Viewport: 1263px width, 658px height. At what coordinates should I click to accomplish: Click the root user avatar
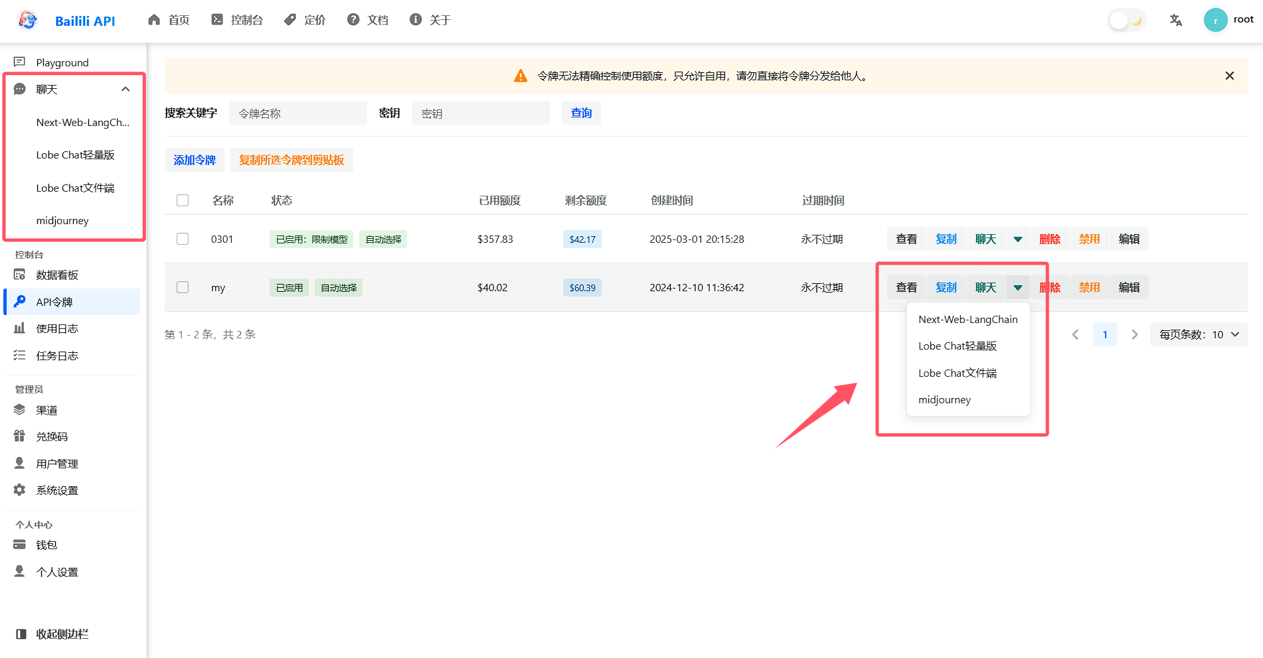pos(1215,20)
